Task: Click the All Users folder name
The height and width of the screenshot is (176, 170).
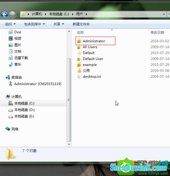Action: pyautogui.click(x=90, y=47)
